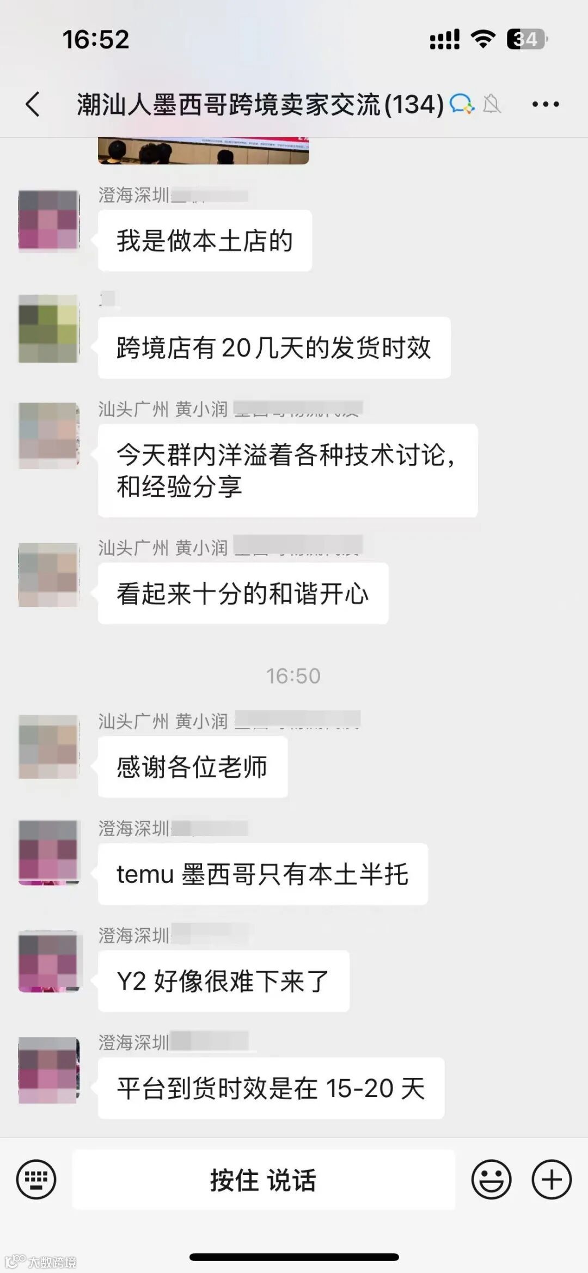Open the partially visible photo message

(x=204, y=150)
